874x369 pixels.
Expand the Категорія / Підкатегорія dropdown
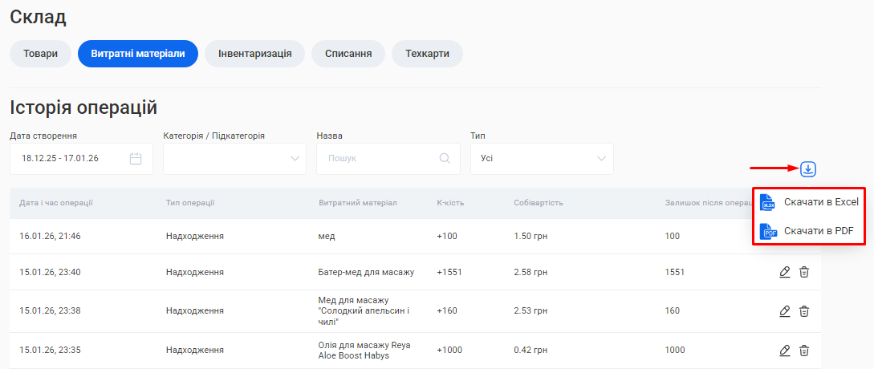(234, 159)
